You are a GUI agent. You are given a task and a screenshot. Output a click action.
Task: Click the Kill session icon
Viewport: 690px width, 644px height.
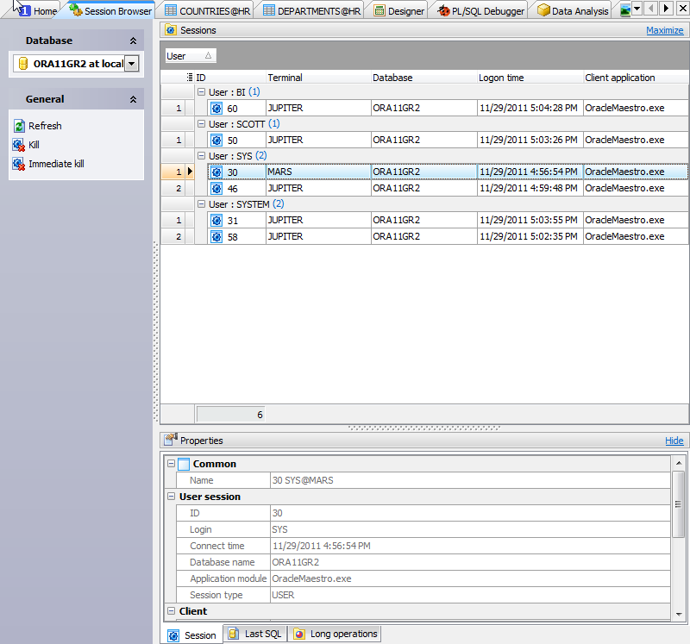click(18, 145)
